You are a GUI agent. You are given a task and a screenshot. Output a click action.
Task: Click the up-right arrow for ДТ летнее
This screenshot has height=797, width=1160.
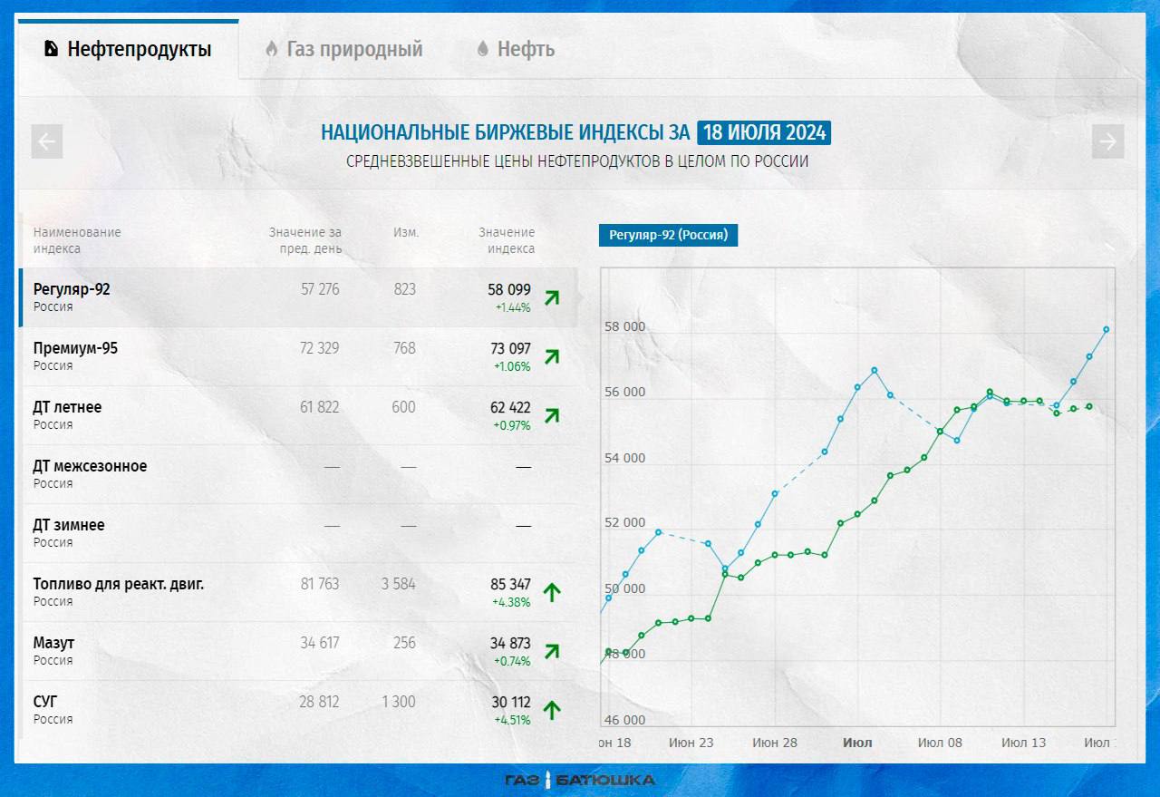552,415
